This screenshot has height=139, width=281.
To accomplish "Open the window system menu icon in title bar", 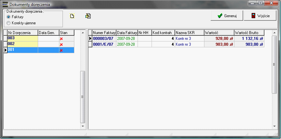I will (x=5, y=4).
